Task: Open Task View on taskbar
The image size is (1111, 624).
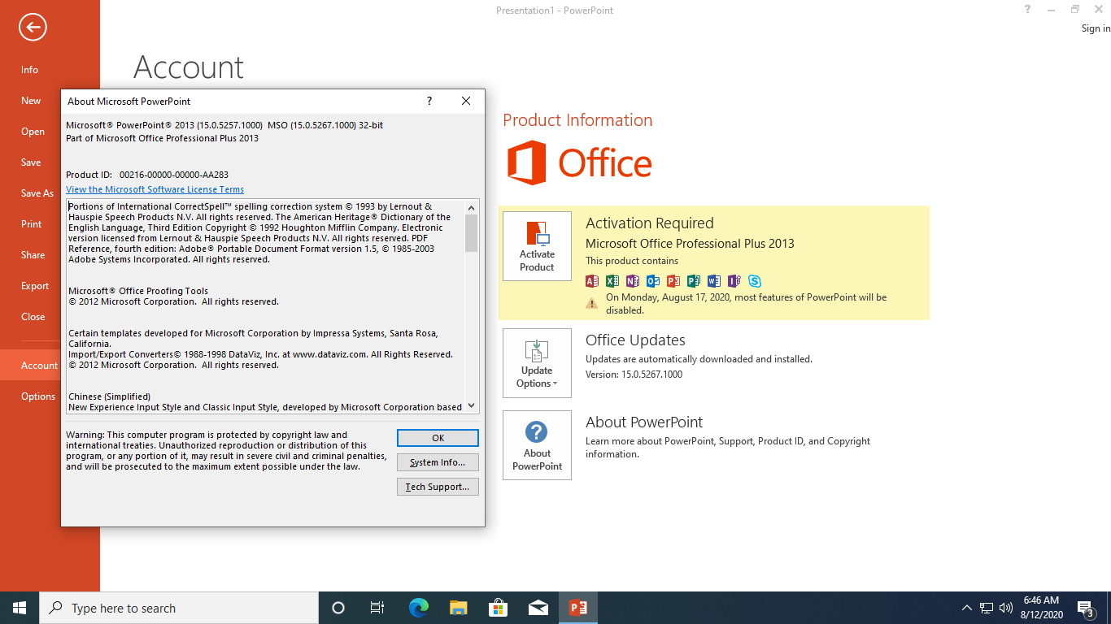Action: (x=377, y=608)
